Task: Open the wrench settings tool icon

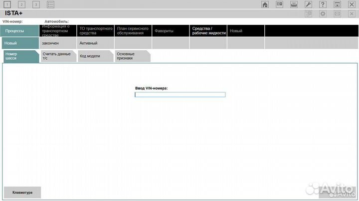Action: 308,4
